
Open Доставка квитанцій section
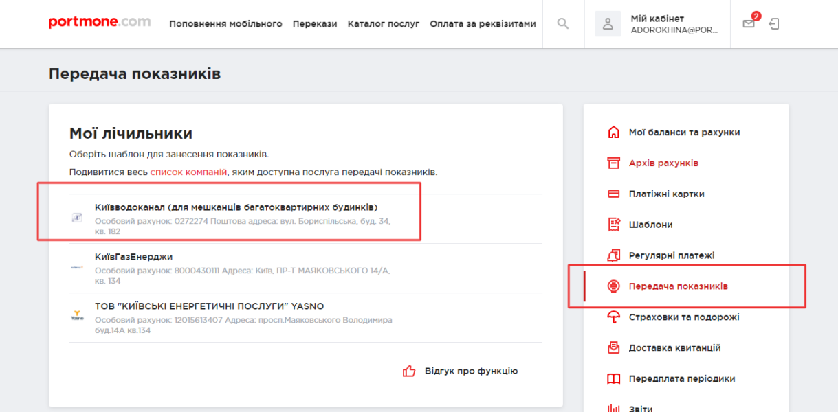coord(675,348)
